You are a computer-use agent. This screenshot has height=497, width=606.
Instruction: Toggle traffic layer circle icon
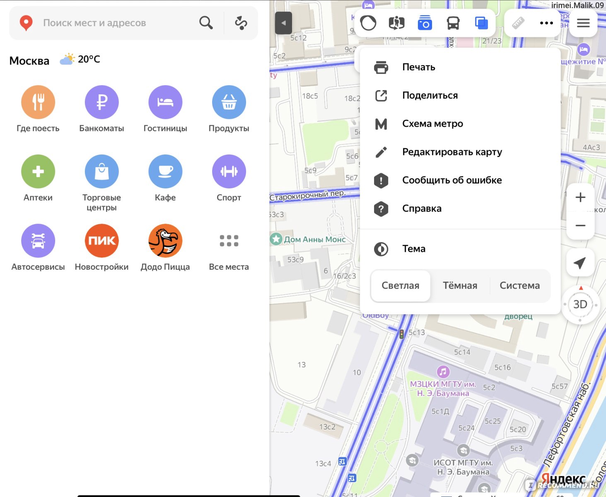[368, 23]
